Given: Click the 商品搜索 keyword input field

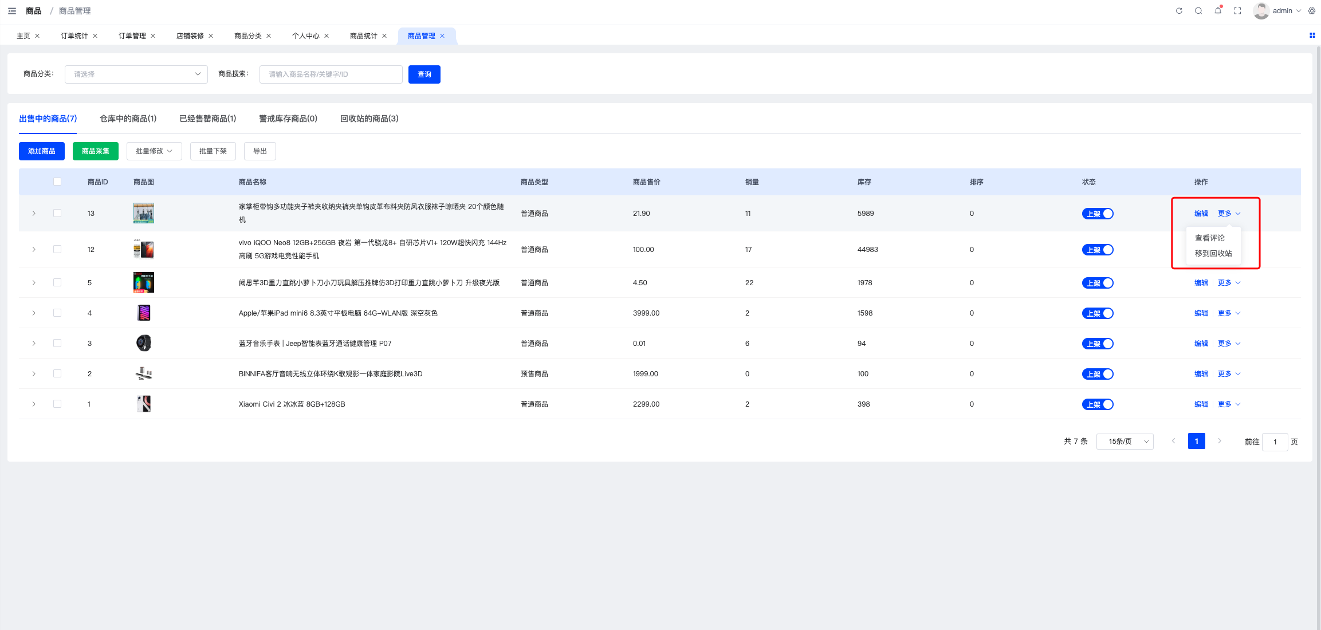Looking at the screenshot, I should 331,74.
